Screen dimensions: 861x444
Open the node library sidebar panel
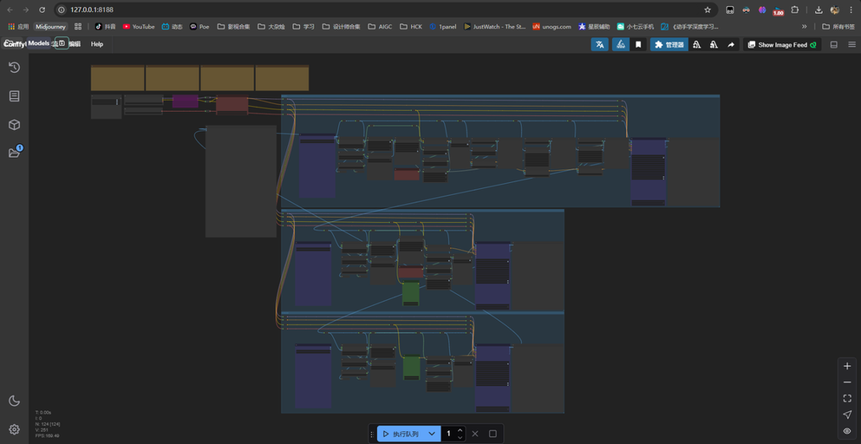14,96
